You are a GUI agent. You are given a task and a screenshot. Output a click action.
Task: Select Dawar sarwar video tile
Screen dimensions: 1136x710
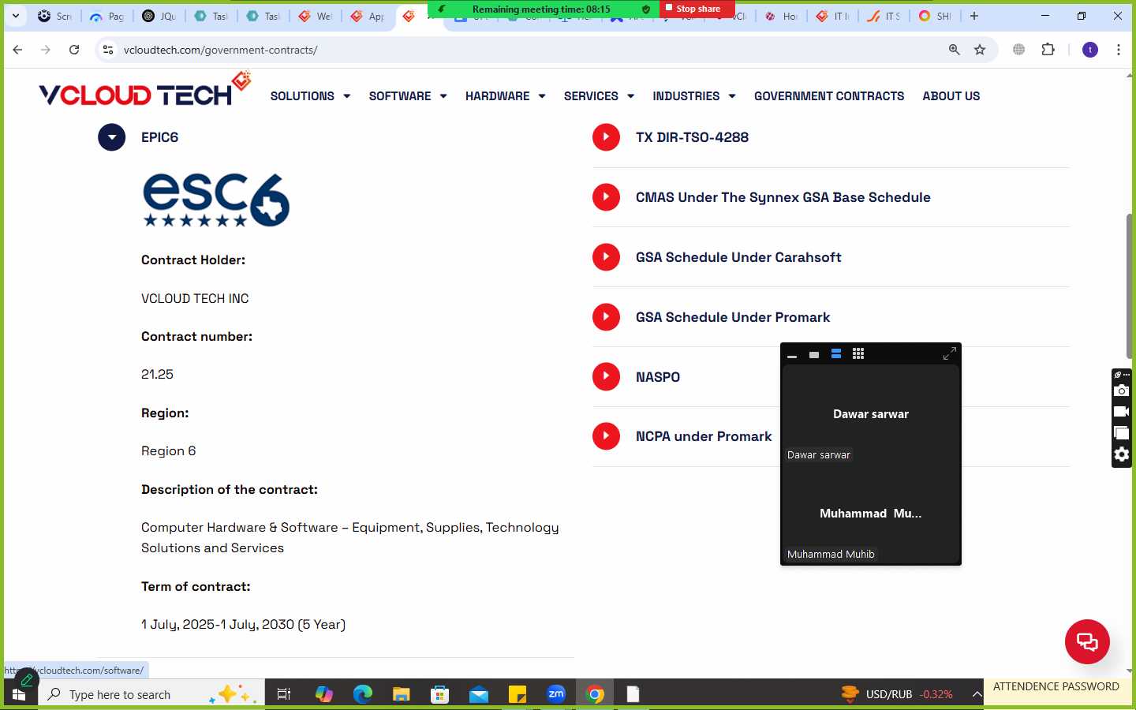click(871, 414)
